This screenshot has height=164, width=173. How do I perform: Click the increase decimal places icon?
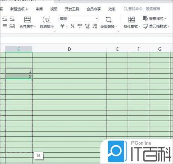pyautogui.click(x=87, y=26)
